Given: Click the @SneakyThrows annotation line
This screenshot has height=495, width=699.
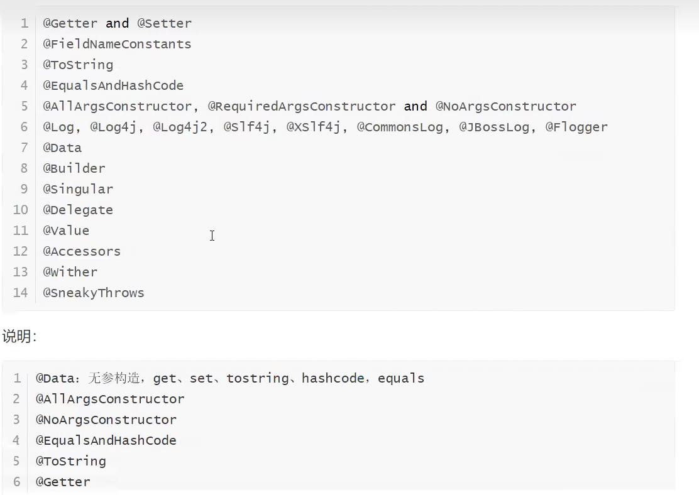Looking at the screenshot, I should coord(94,293).
